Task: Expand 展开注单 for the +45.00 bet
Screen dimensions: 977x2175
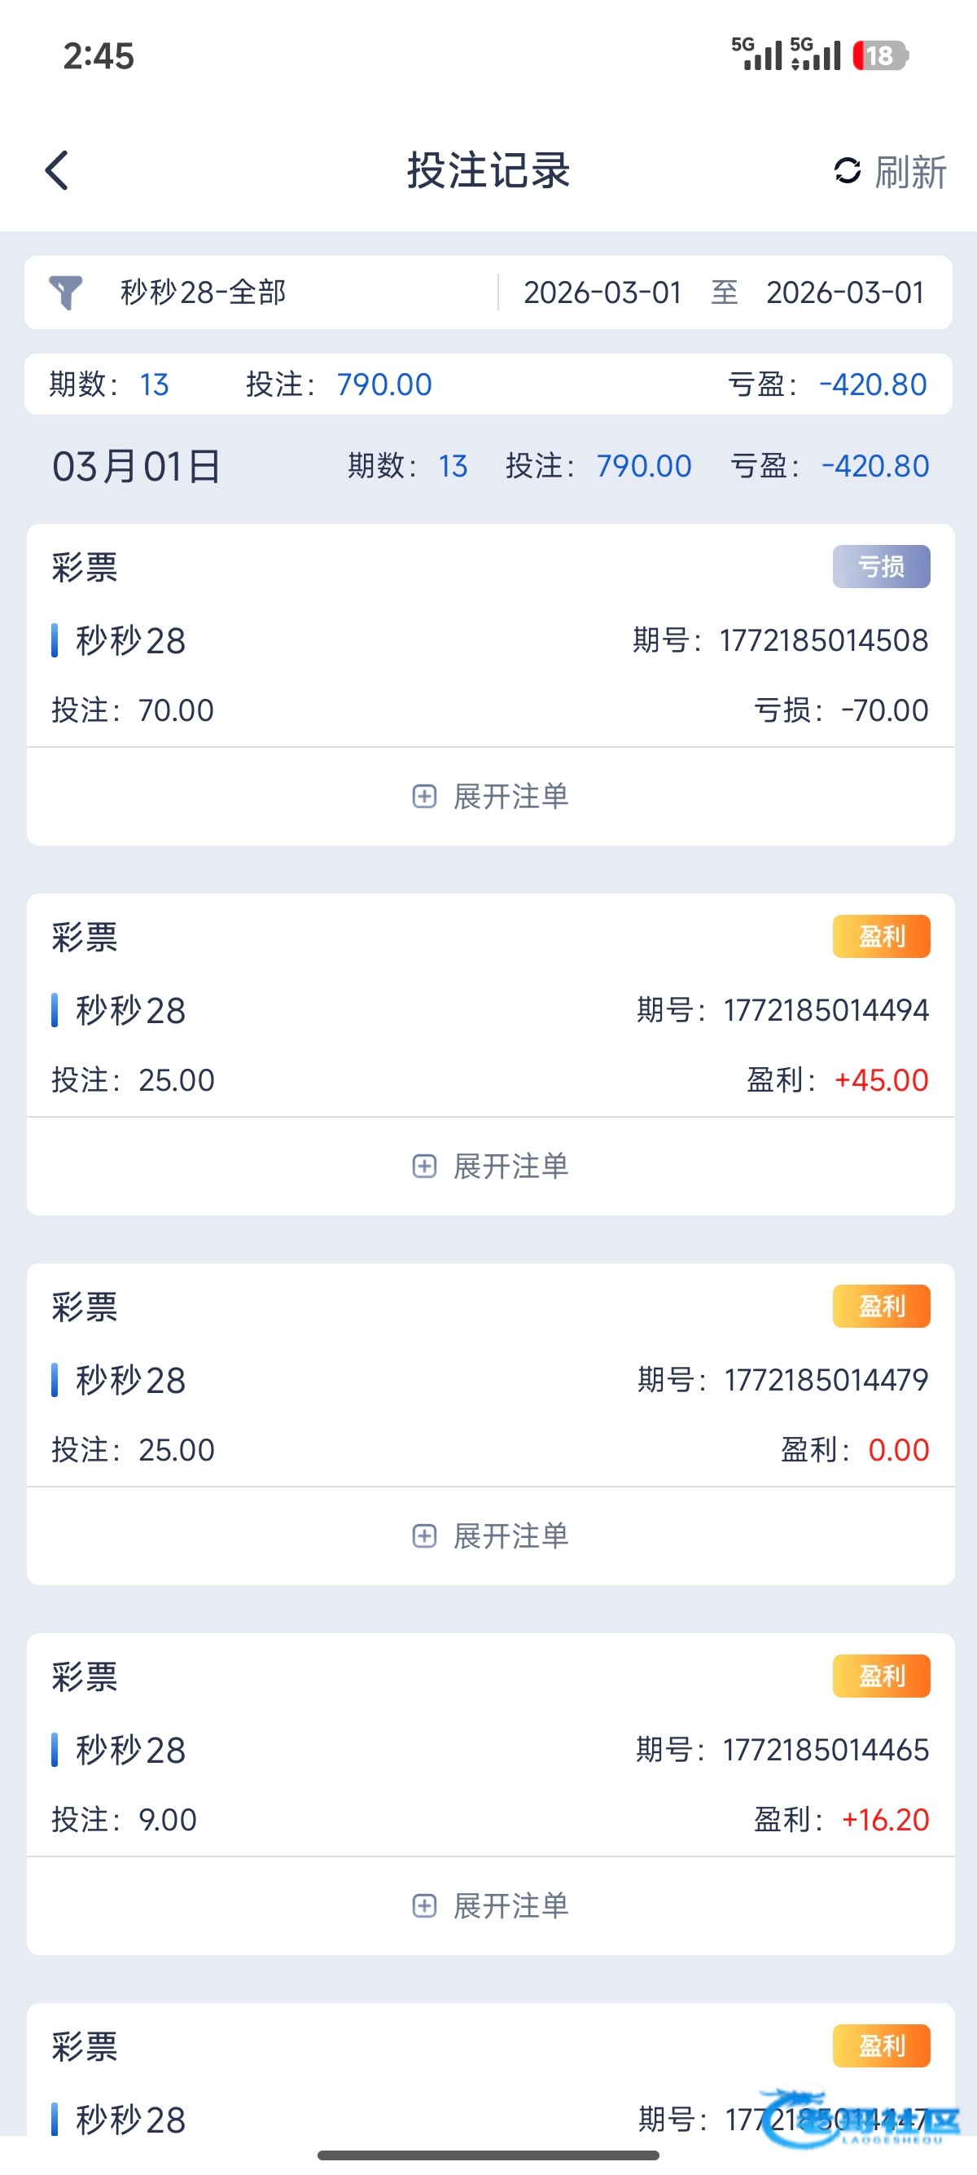Action: pyautogui.click(x=510, y=1166)
